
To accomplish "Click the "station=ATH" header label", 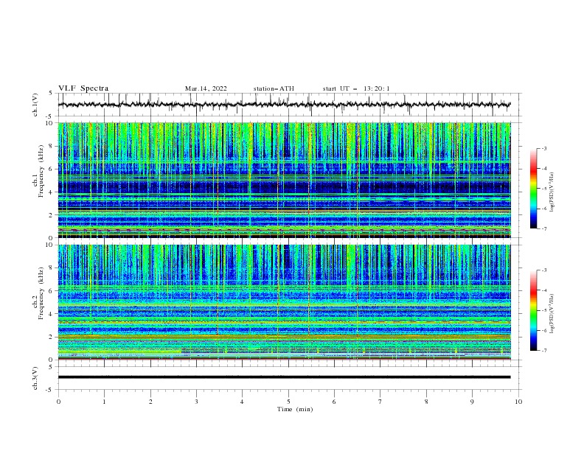I will click(x=274, y=88).
